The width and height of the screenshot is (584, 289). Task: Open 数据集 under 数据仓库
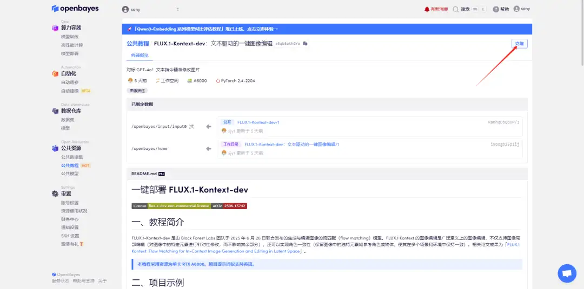[x=68, y=120]
